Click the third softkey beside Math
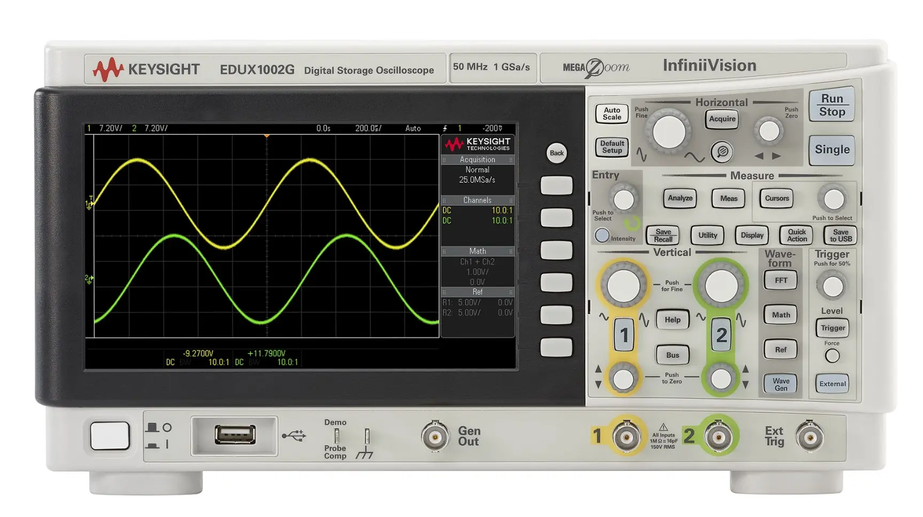 557,250
